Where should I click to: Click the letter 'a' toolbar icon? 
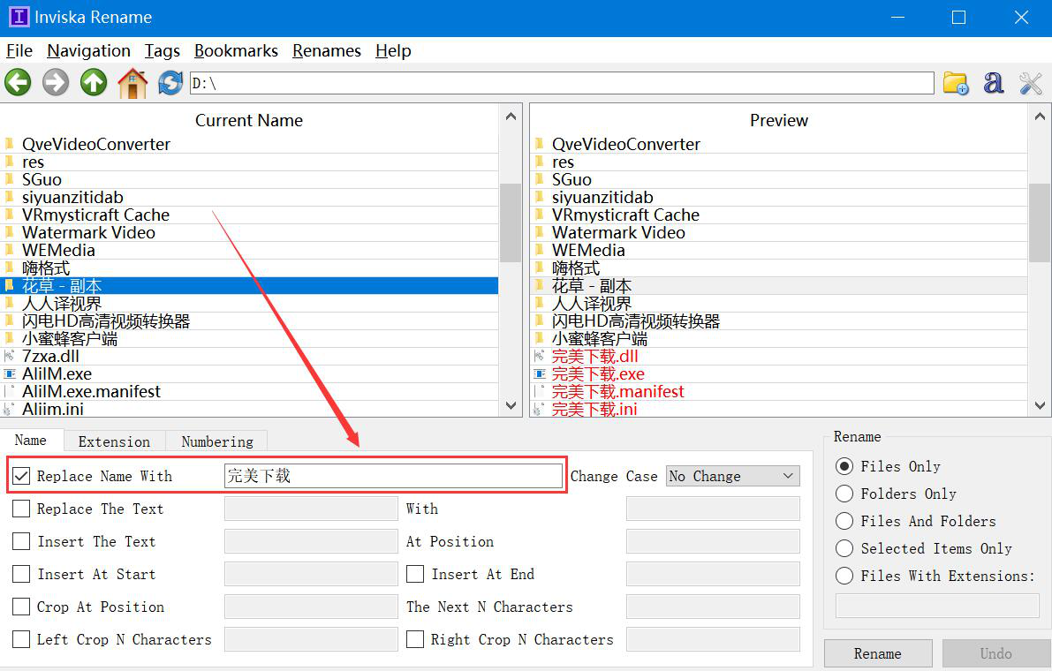pos(994,83)
